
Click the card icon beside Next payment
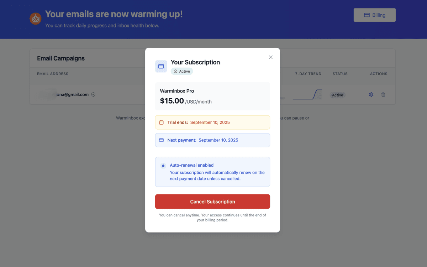pyautogui.click(x=162, y=140)
